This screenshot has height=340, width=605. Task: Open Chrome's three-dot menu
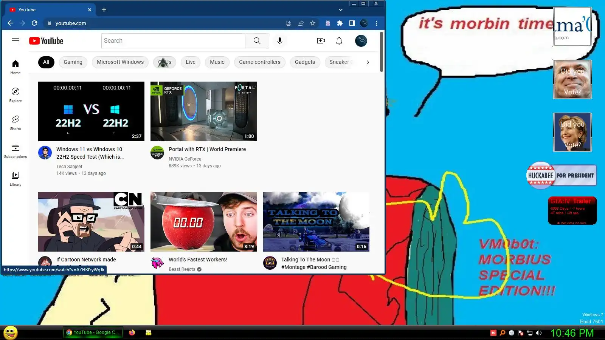[376, 23]
